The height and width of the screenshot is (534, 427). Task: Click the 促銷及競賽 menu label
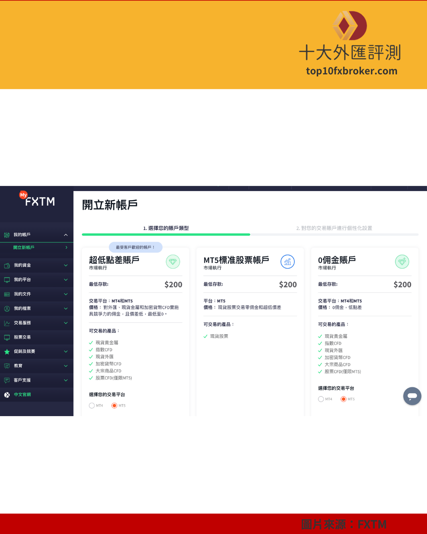click(25, 352)
